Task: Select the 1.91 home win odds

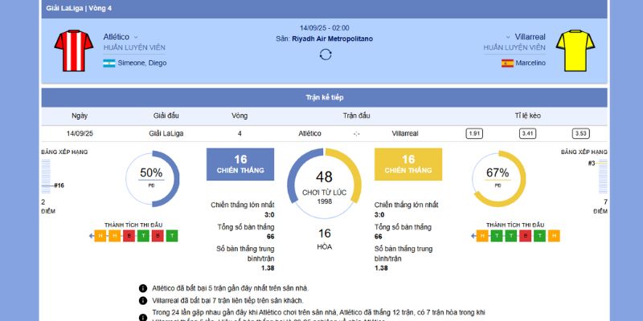Action: click(474, 133)
